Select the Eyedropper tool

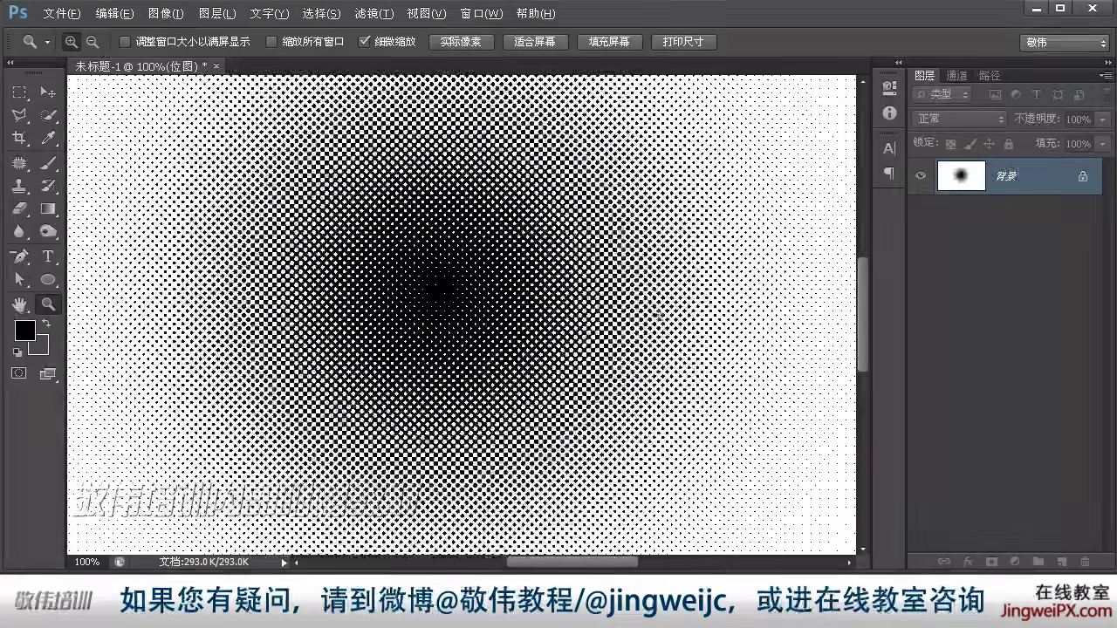(x=48, y=138)
